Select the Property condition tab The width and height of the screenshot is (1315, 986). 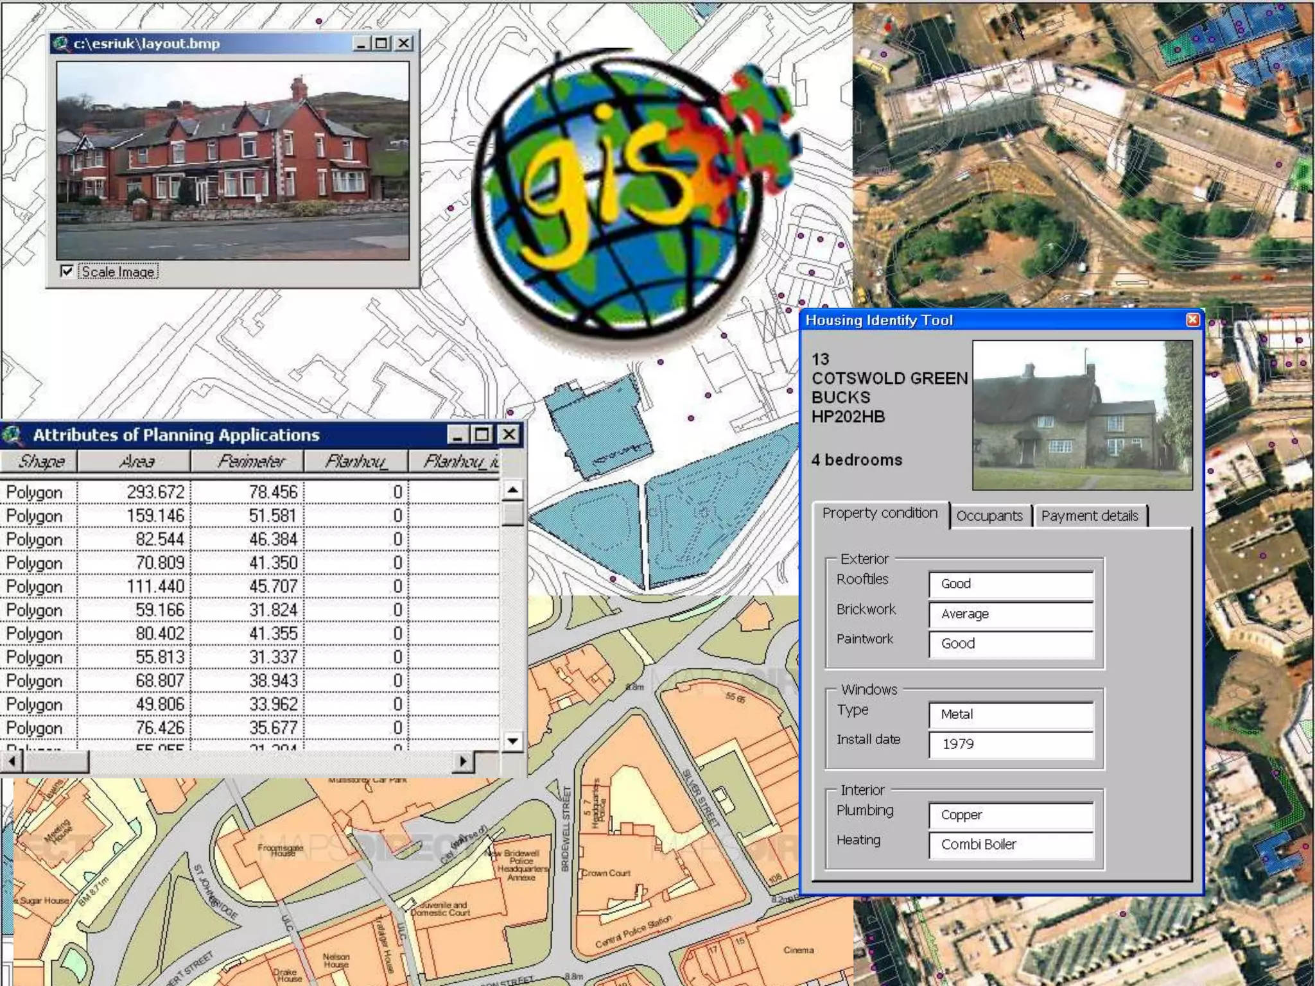[x=880, y=514]
